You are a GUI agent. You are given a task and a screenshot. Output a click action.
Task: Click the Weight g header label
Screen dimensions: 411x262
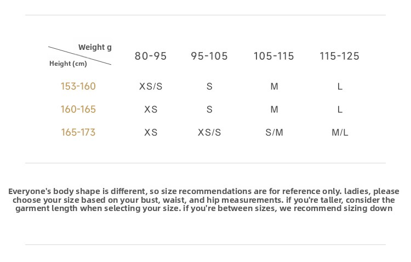point(95,48)
